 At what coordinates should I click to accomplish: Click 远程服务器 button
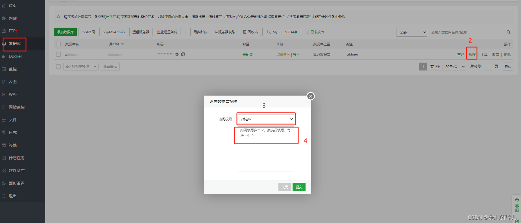[141, 32]
